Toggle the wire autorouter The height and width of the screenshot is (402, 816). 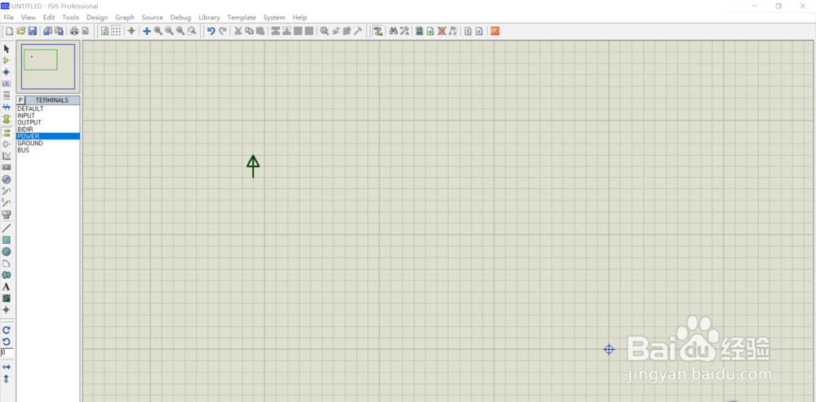tap(378, 31)
